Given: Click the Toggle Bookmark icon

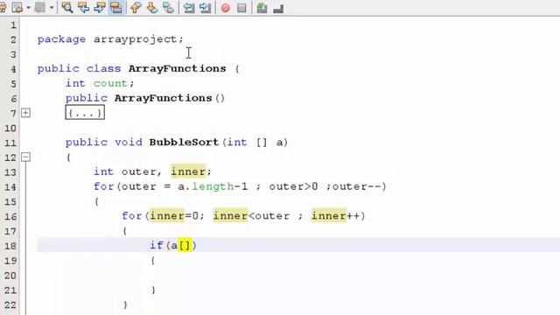Looking at the screenshot, I should pos(168,8).
